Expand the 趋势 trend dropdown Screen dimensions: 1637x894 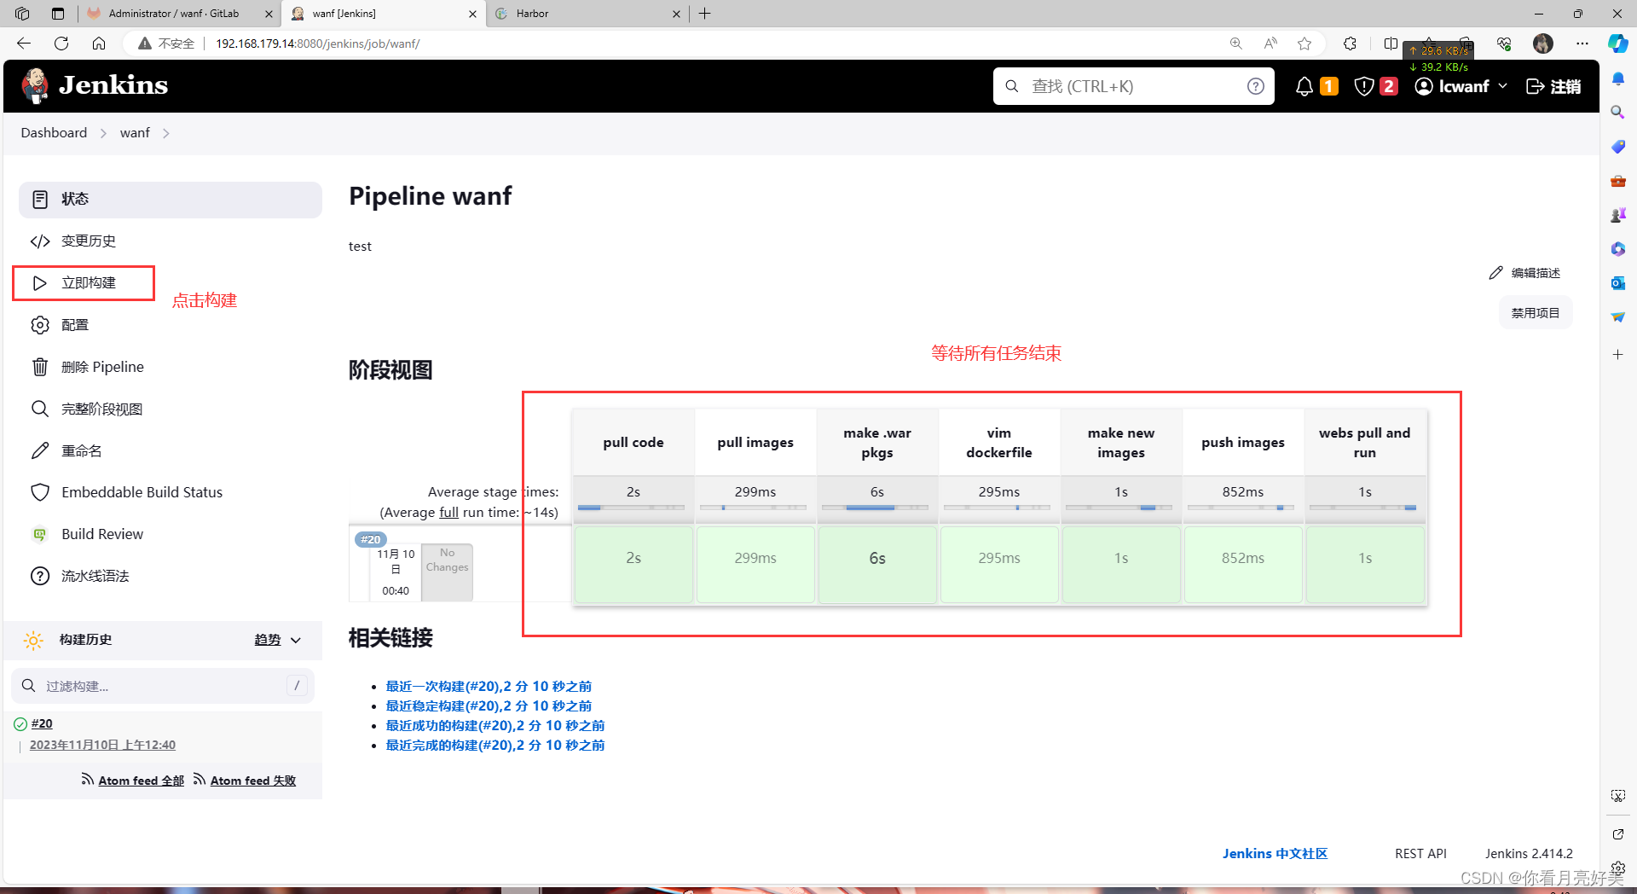point(278,640)
